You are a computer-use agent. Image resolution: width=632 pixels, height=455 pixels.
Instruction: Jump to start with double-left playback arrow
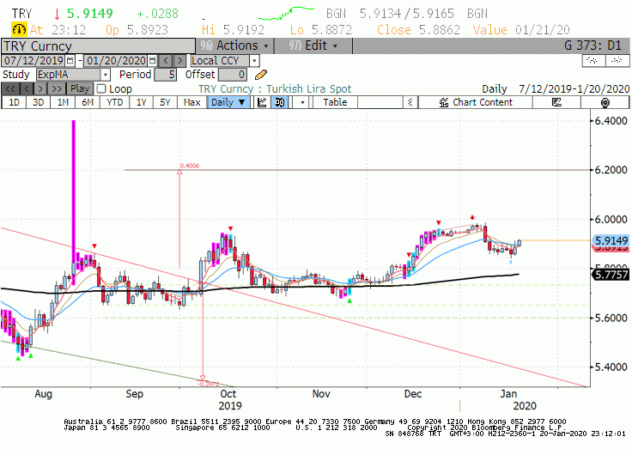(10, 88)
